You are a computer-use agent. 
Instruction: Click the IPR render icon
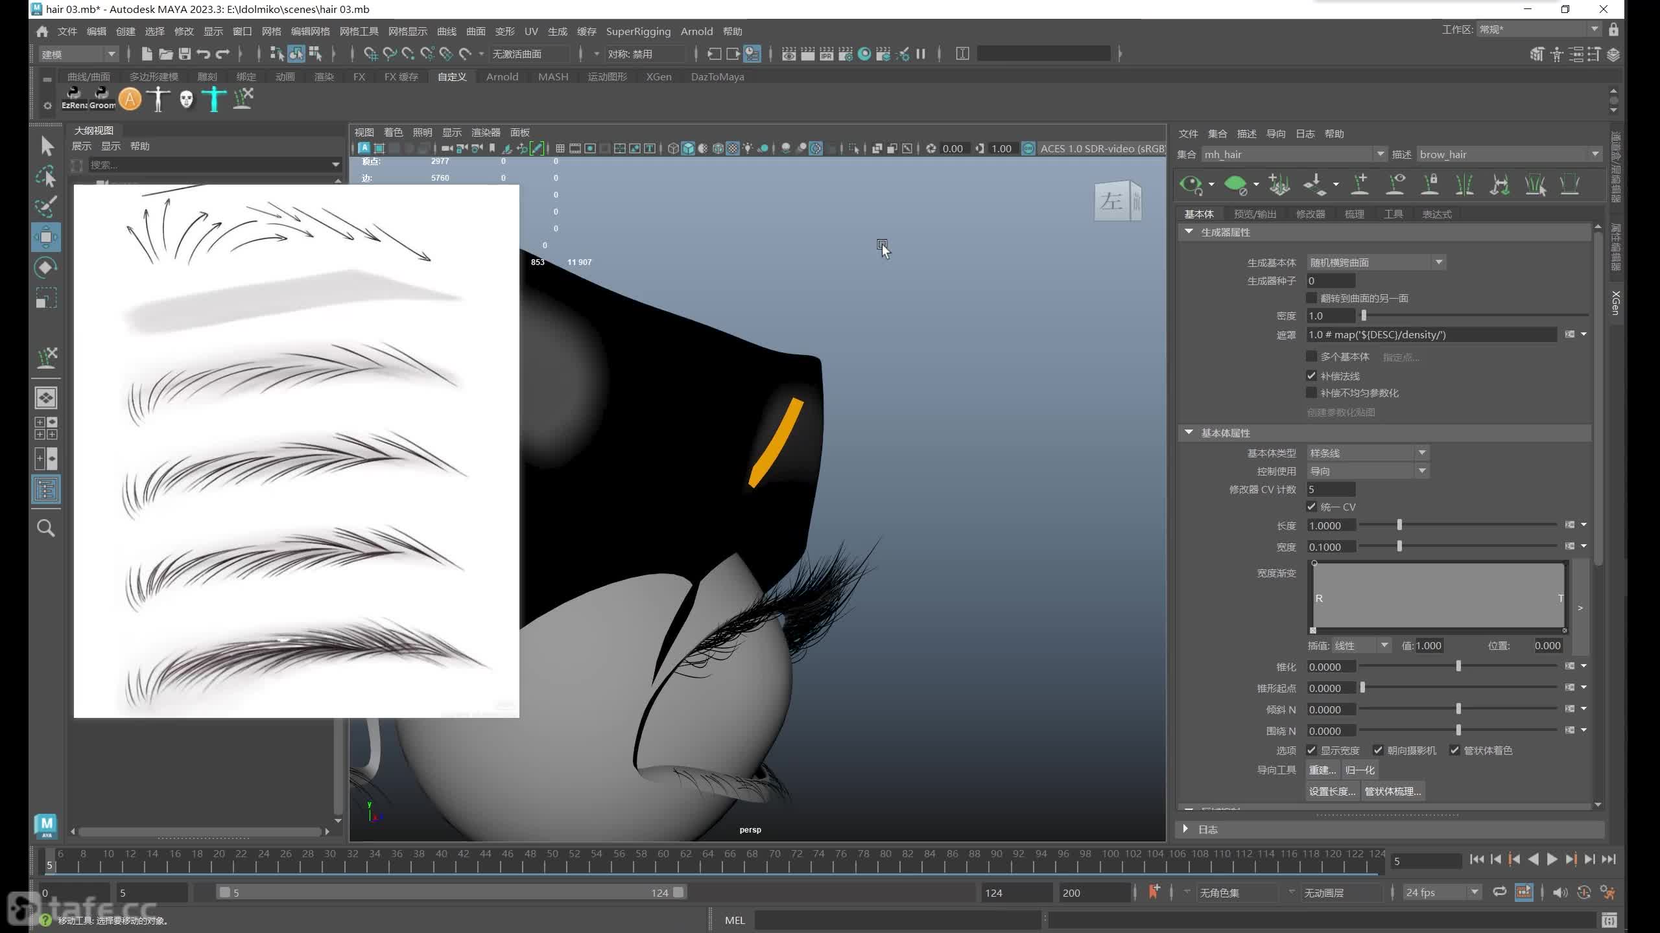point(826,54)
